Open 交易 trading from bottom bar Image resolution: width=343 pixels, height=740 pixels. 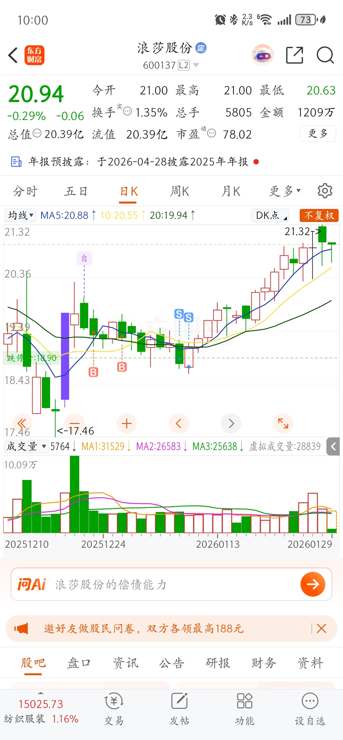(x=114, y=709)
